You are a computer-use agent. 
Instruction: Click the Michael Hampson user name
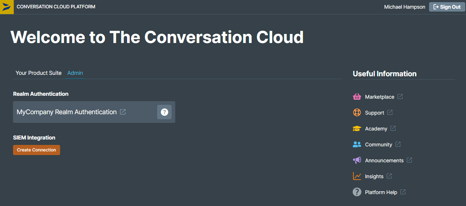404,7
